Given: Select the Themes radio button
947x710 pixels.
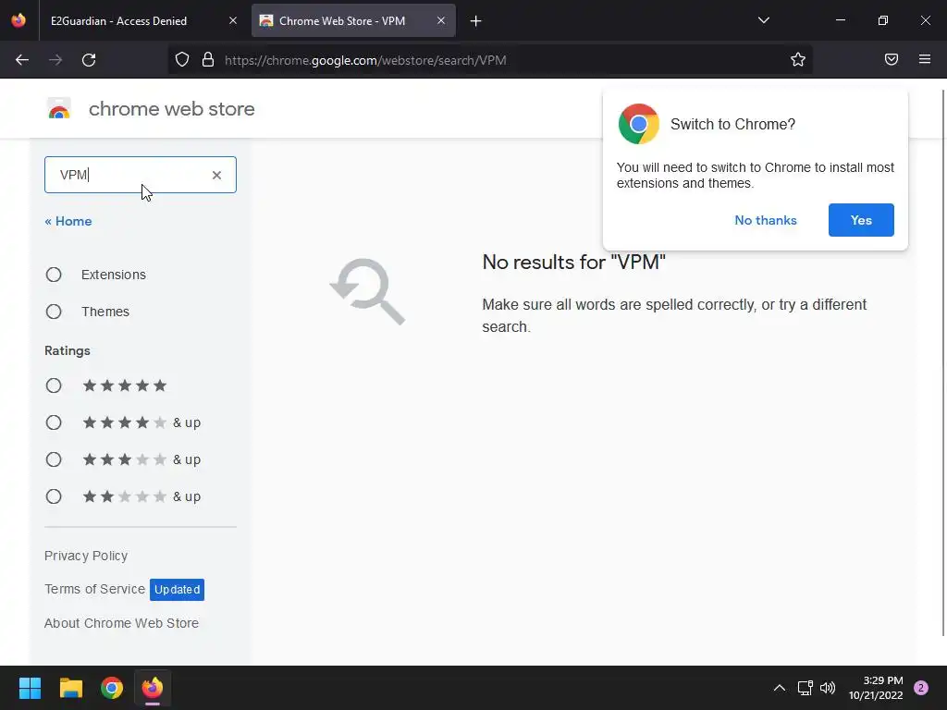Looking at the screenshot, I should click(x=54, y=312).
